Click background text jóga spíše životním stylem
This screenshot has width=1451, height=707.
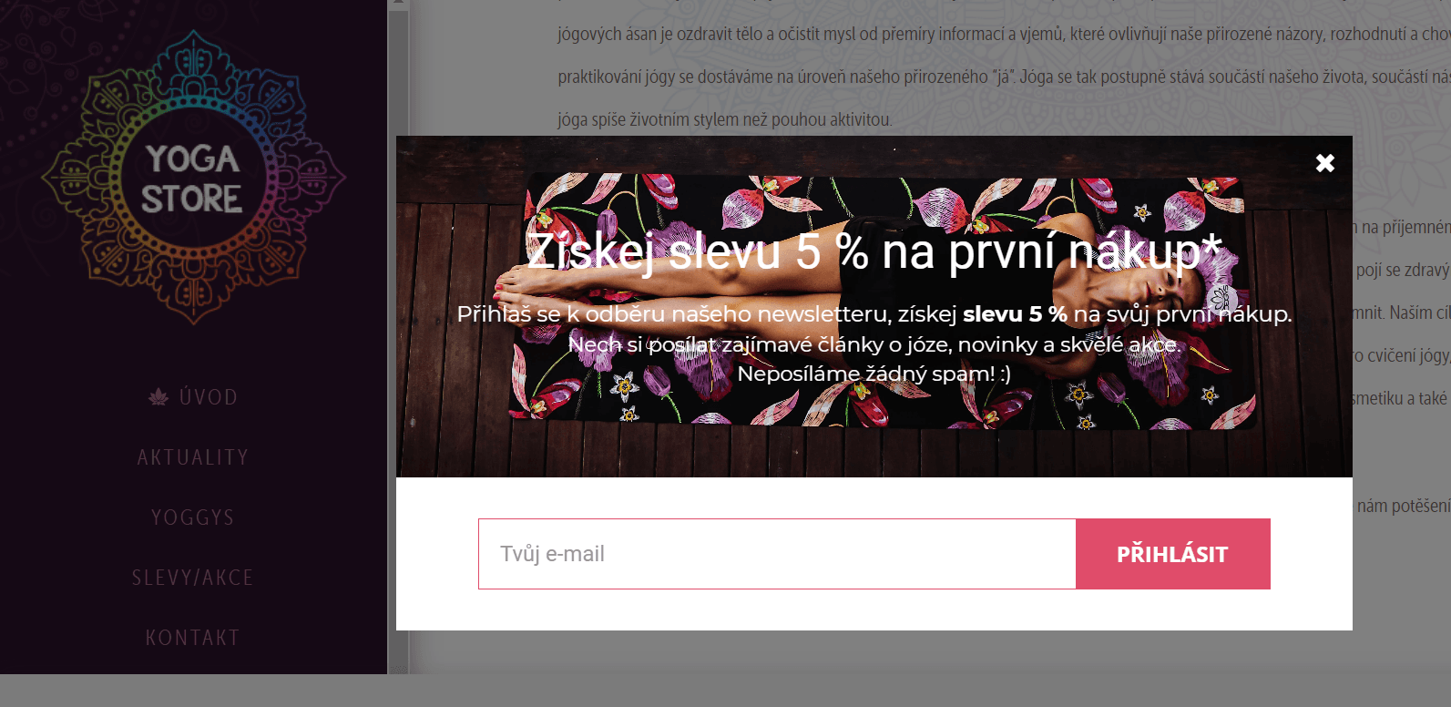pyautogui.click(x=725, y=119)
